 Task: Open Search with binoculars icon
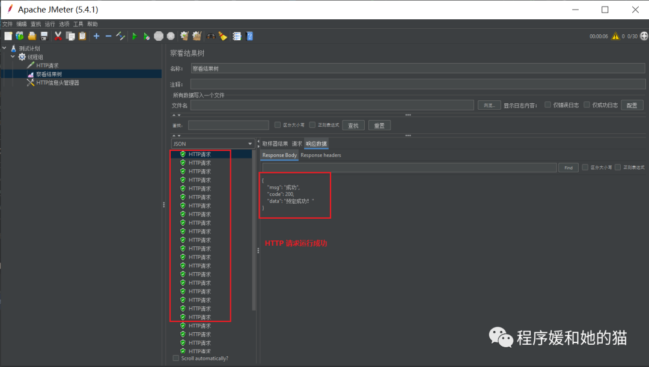point(211,37)
